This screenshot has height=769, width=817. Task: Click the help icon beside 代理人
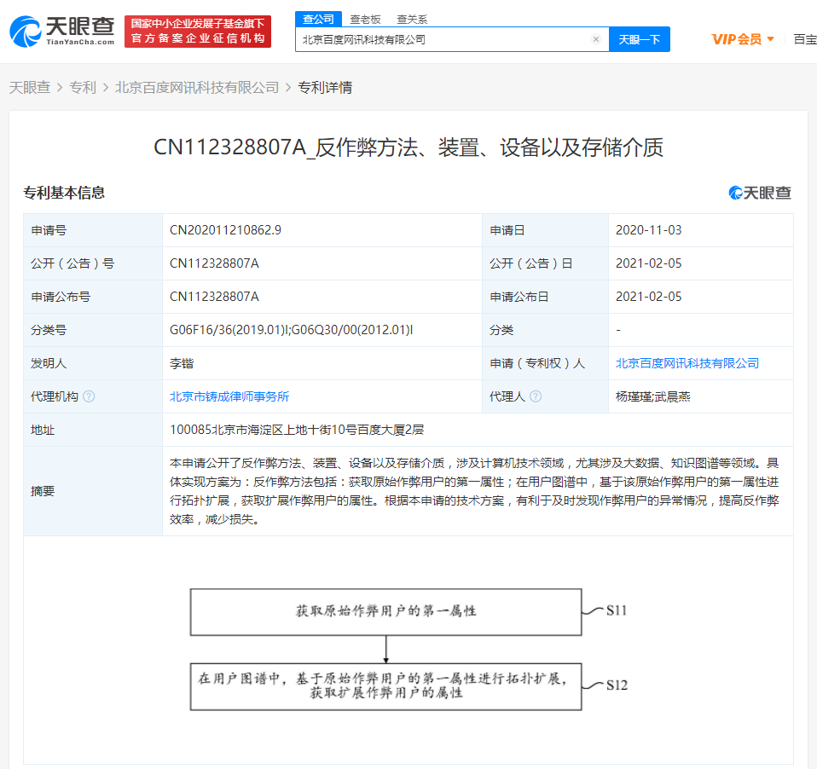[536, 396]
